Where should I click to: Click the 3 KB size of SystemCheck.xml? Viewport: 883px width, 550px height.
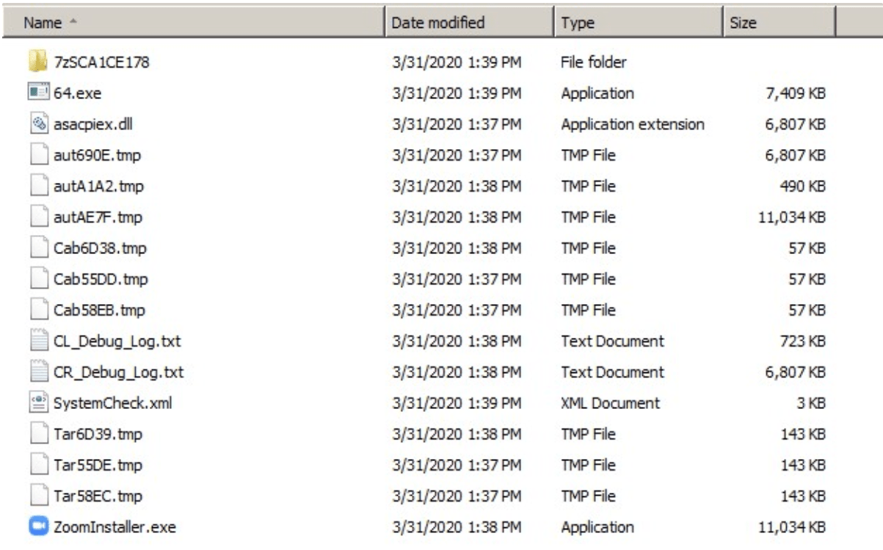(811, 403)
